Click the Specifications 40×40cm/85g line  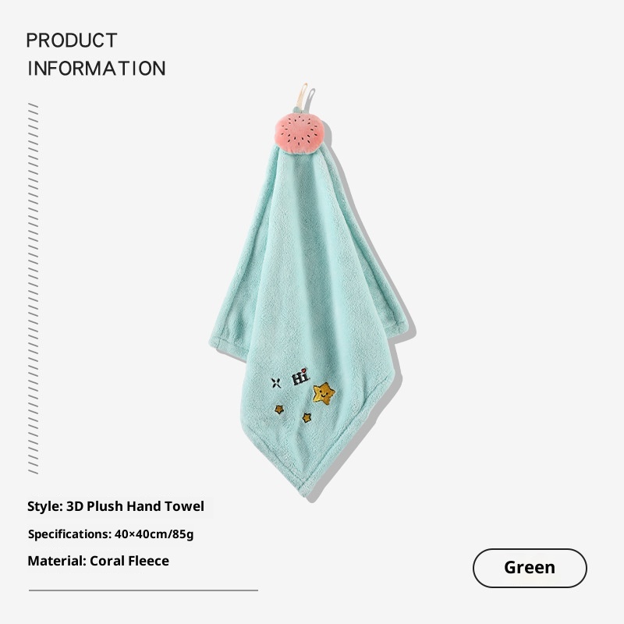[111, 534]
